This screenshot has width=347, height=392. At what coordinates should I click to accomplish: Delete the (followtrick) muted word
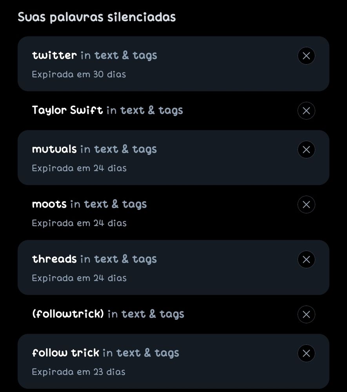tap(306, 314)
